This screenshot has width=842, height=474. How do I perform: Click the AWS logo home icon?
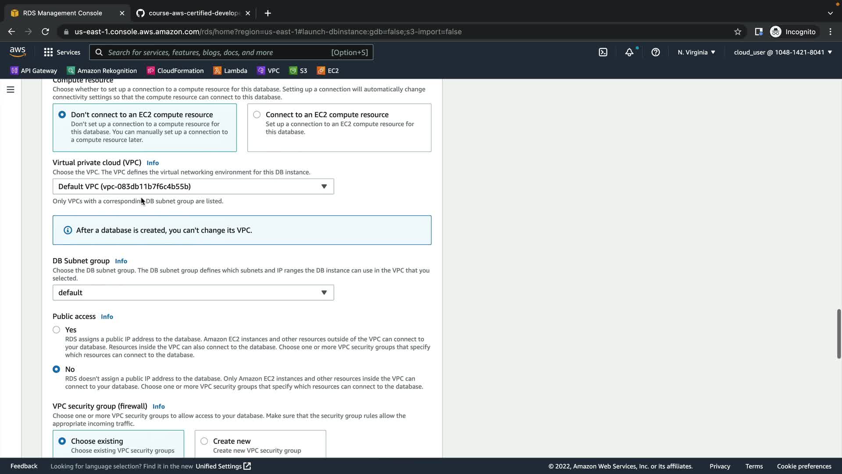(18, 52)
